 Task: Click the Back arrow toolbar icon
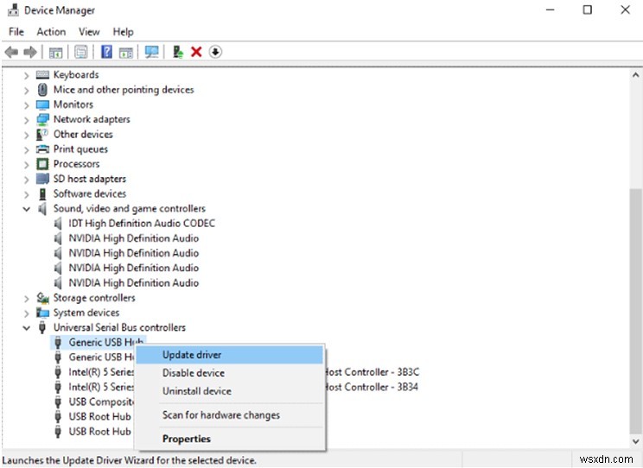click(x=11, y=52)
